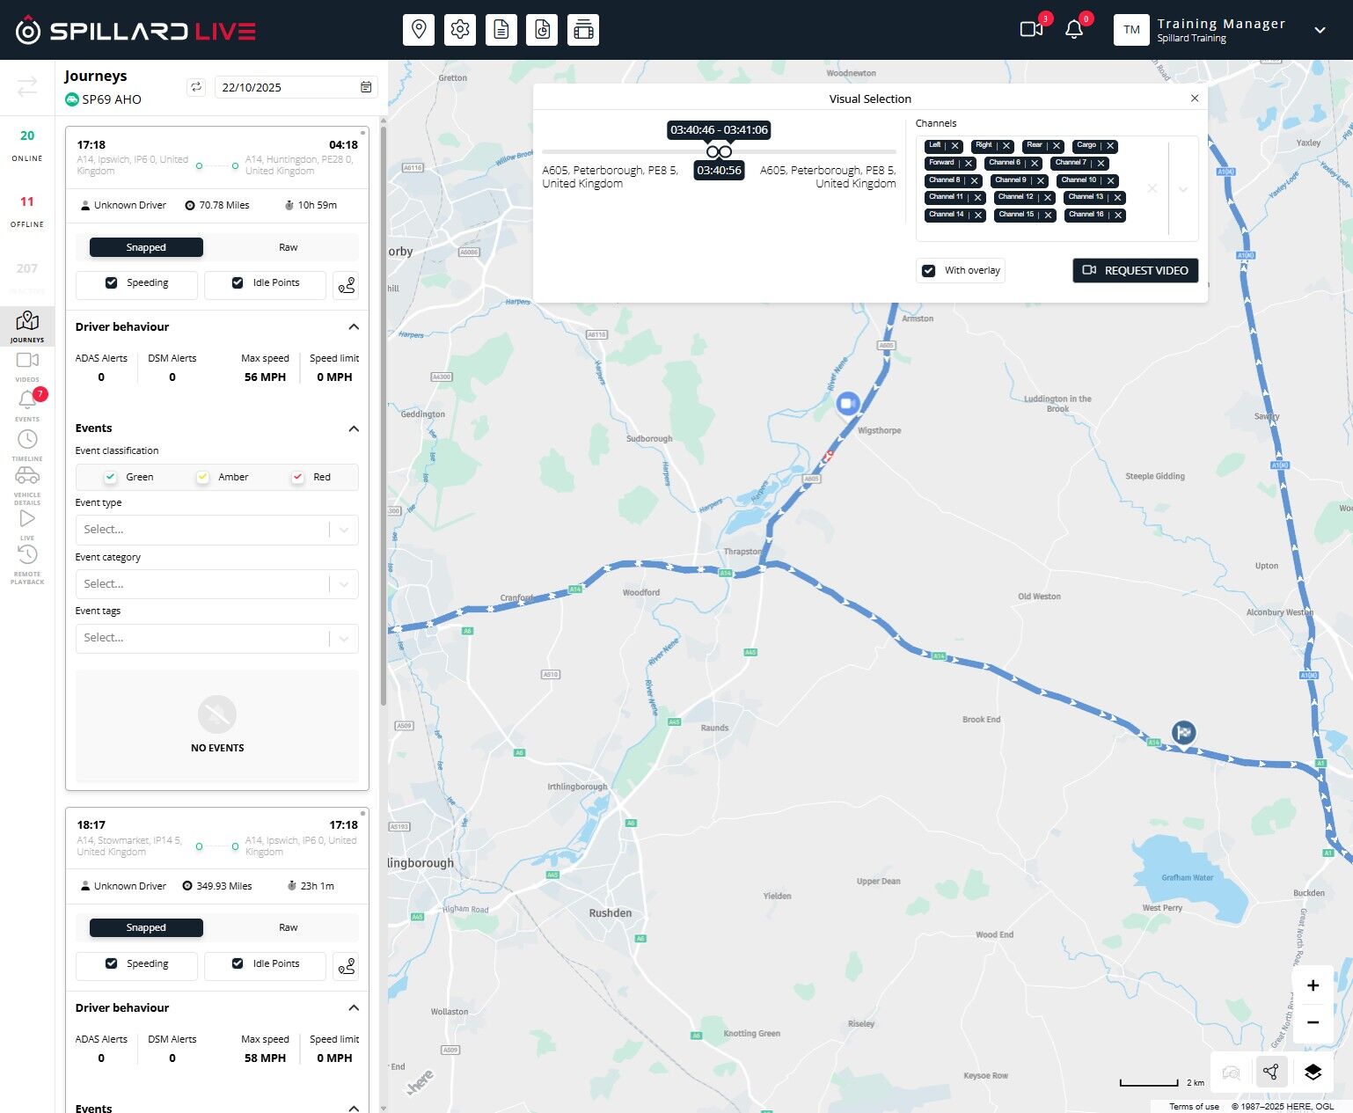Collapse Driver behaviour section in 17:18 journey
This screenshot has height=1113, width=1353.
coord(354,326)
